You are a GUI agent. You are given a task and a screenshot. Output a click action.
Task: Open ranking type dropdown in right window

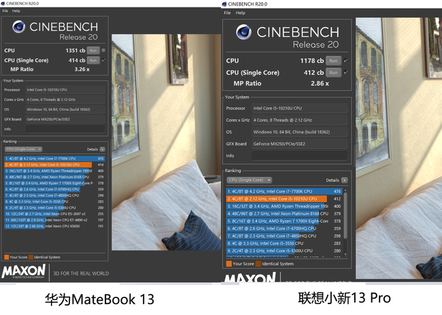pos(249,180)
